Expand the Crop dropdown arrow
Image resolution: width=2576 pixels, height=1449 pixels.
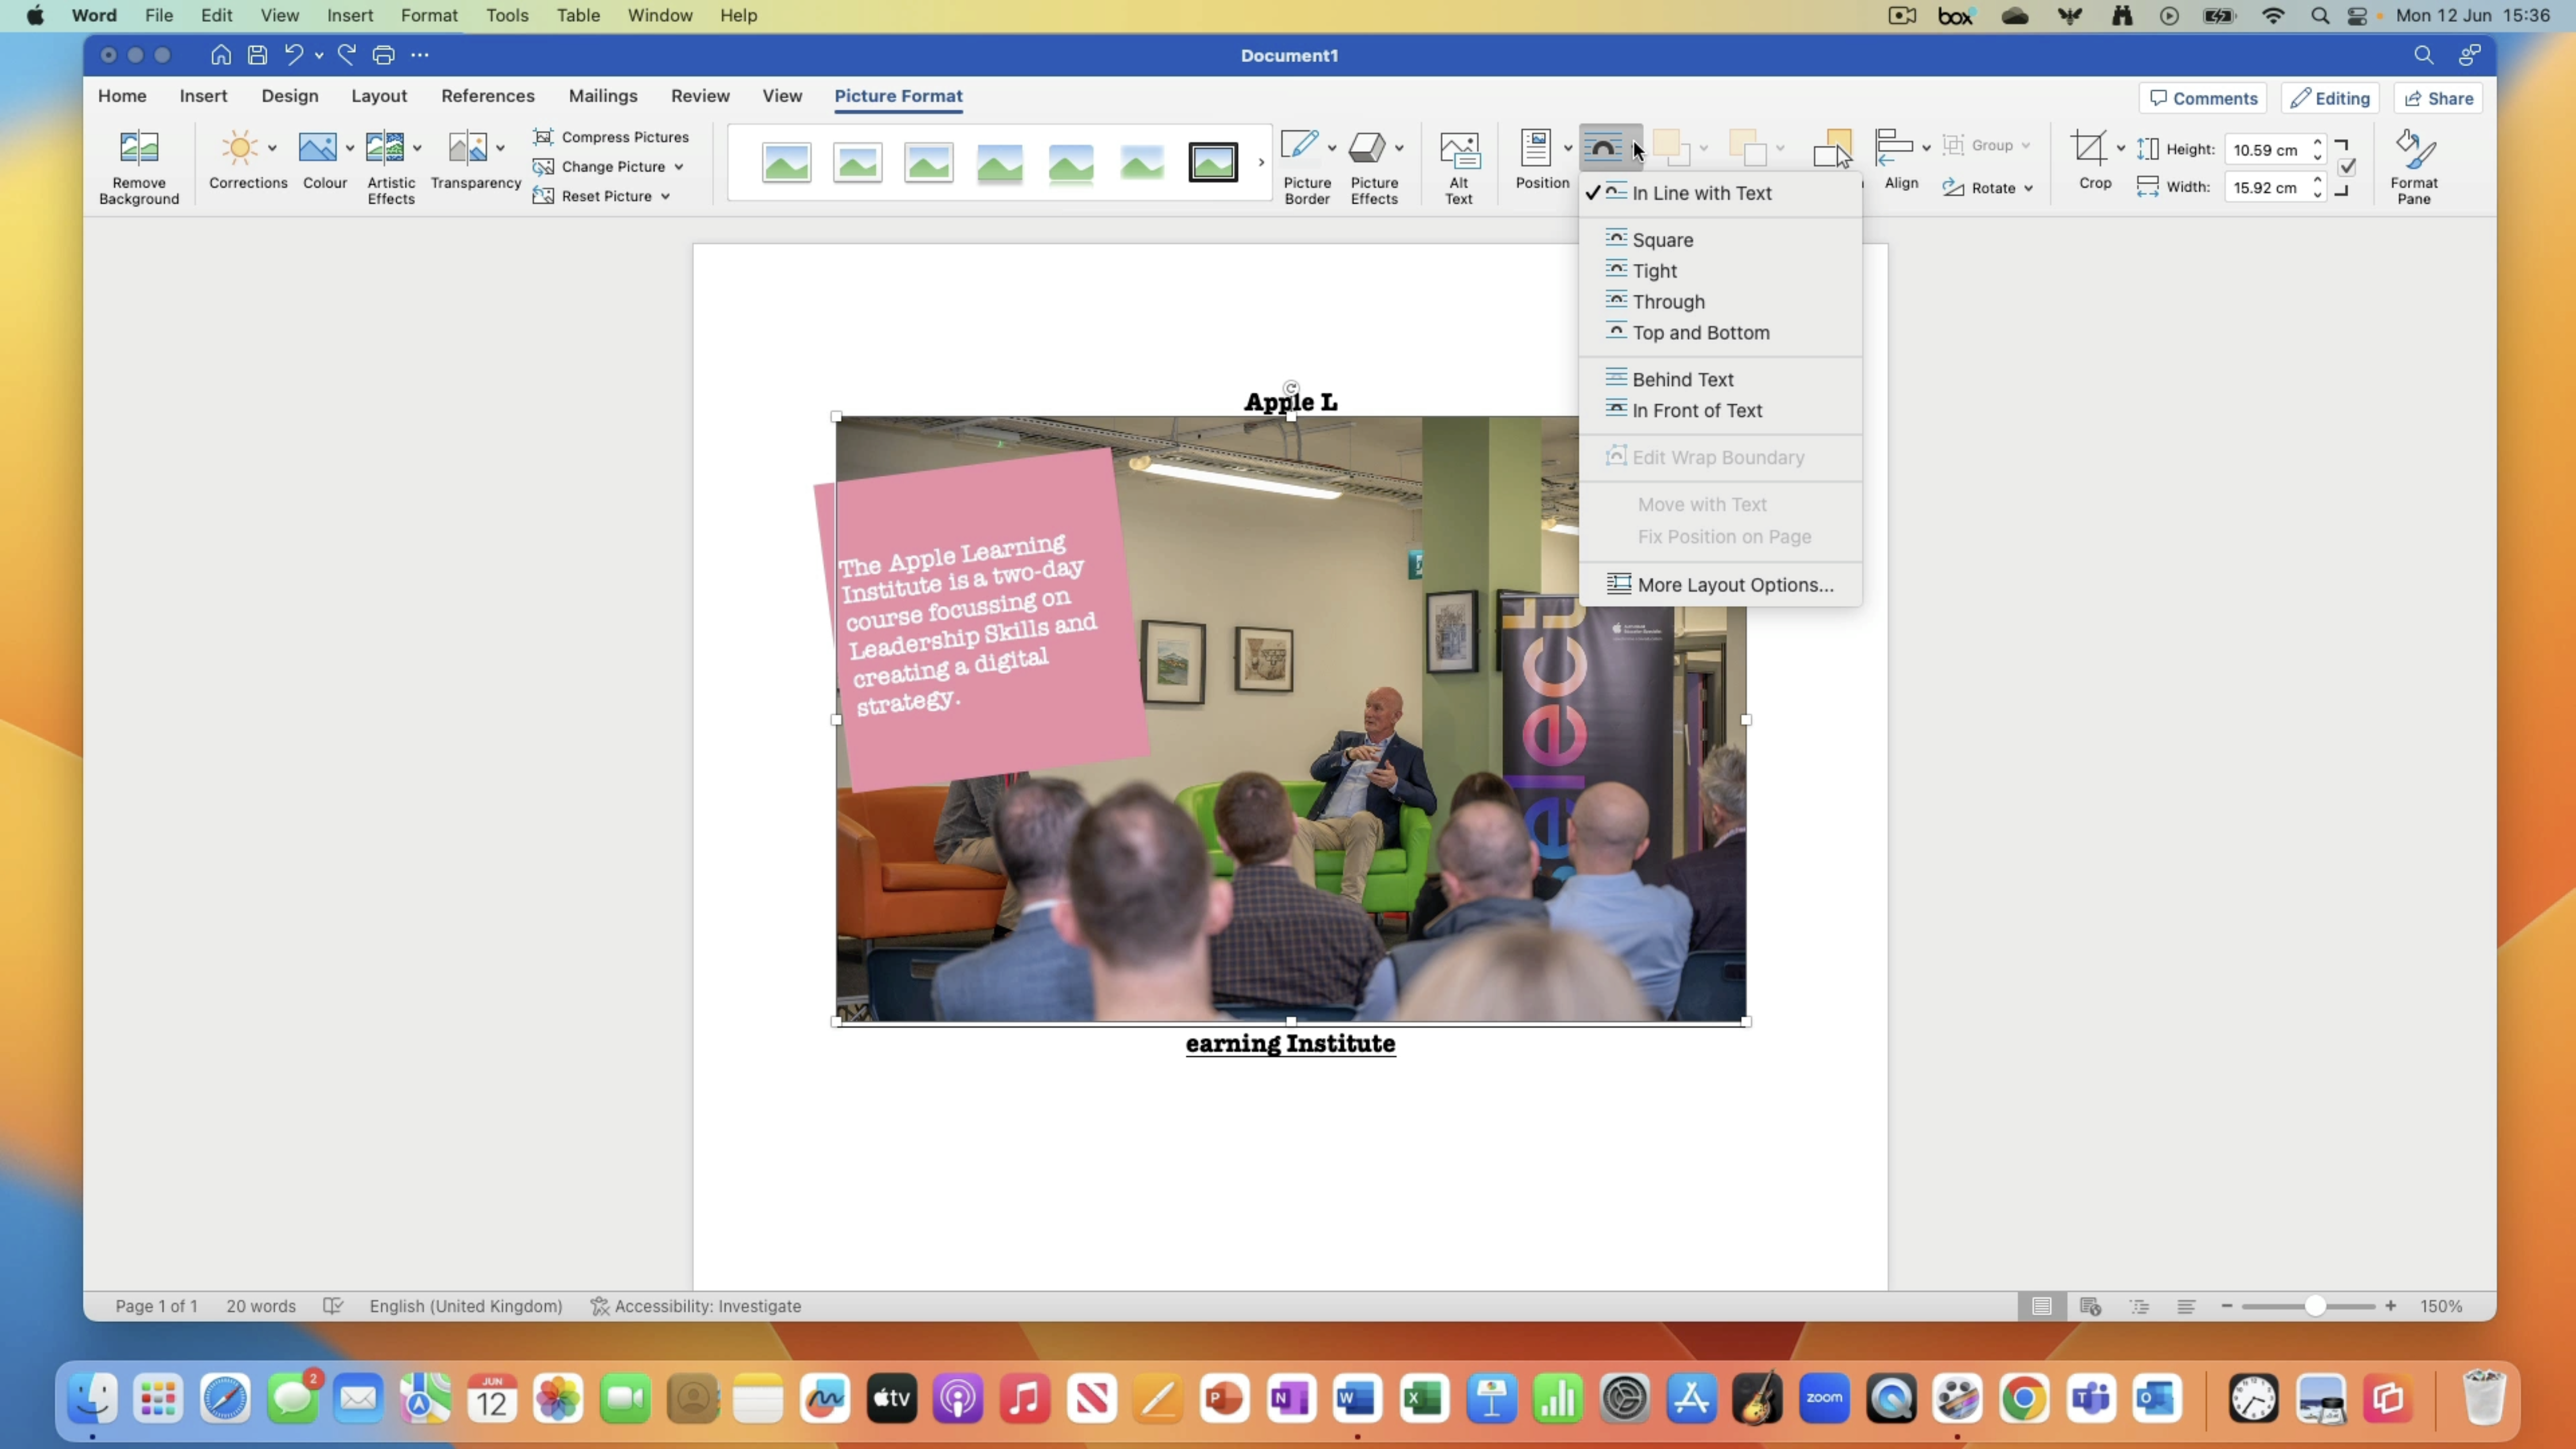point(2120,148)
